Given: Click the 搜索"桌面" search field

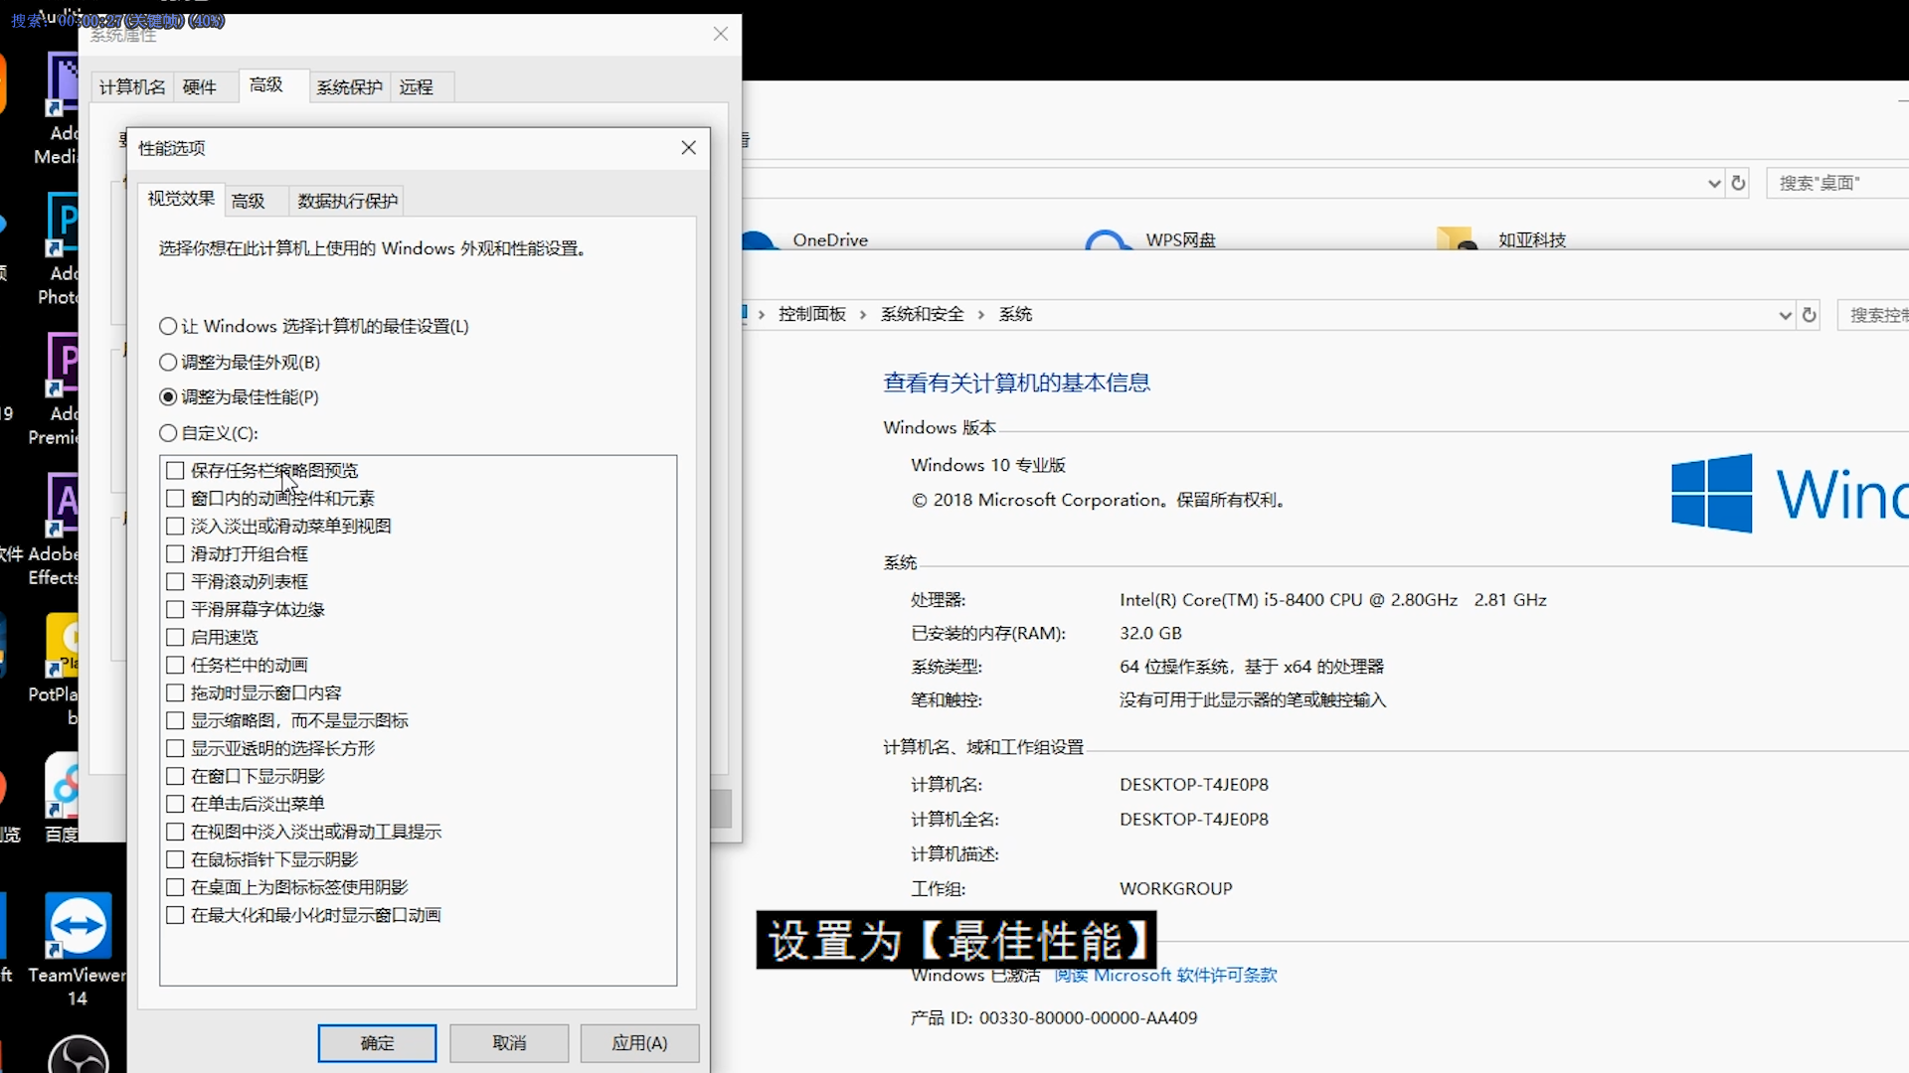Looking at the screenshot, I should [x=1837, y=183].
